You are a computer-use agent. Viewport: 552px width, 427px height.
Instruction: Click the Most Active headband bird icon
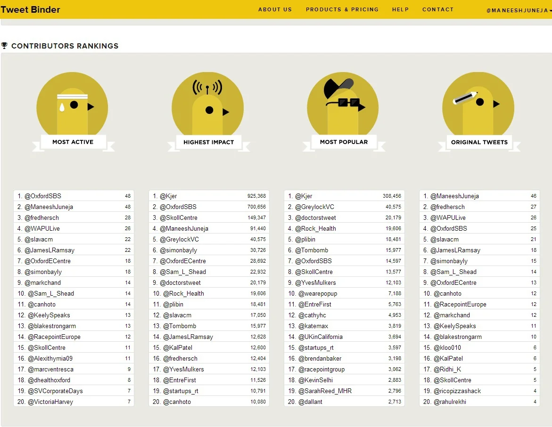(72, 105)
